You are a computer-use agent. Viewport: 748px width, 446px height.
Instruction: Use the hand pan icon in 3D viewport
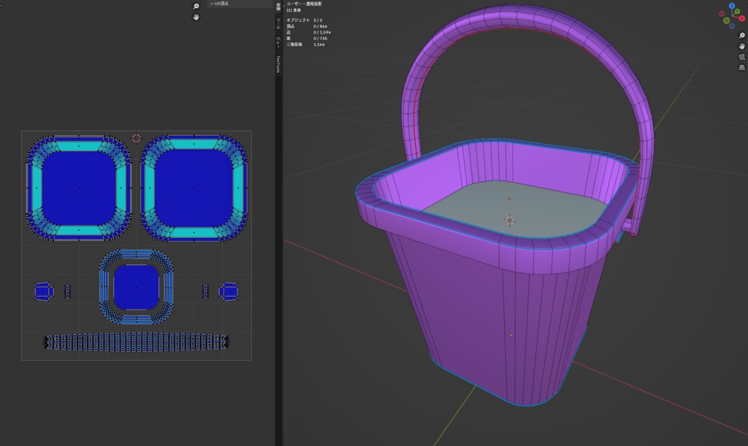741,47
